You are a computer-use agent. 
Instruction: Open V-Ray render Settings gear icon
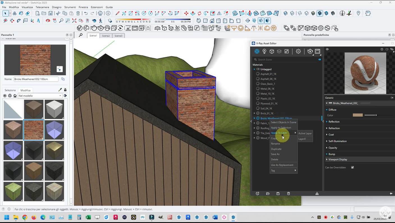pos(298,51)
